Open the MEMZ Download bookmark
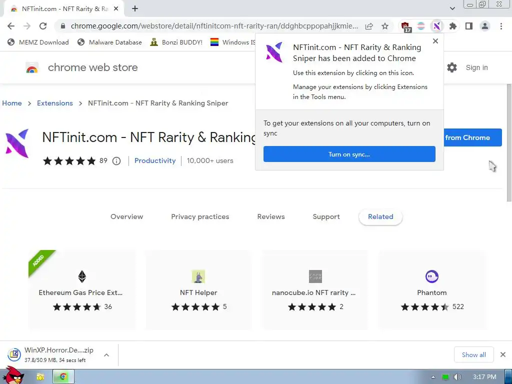 coord(38,42)
